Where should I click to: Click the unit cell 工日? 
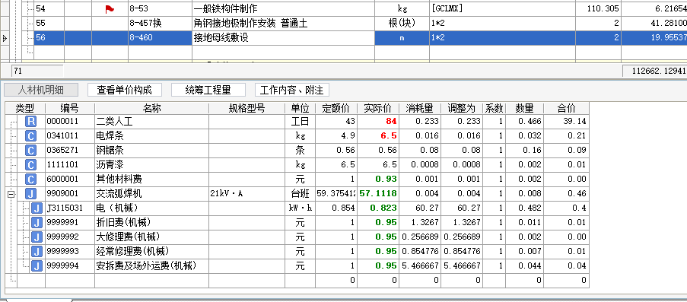pyautogui.click(x=300, y=122)
